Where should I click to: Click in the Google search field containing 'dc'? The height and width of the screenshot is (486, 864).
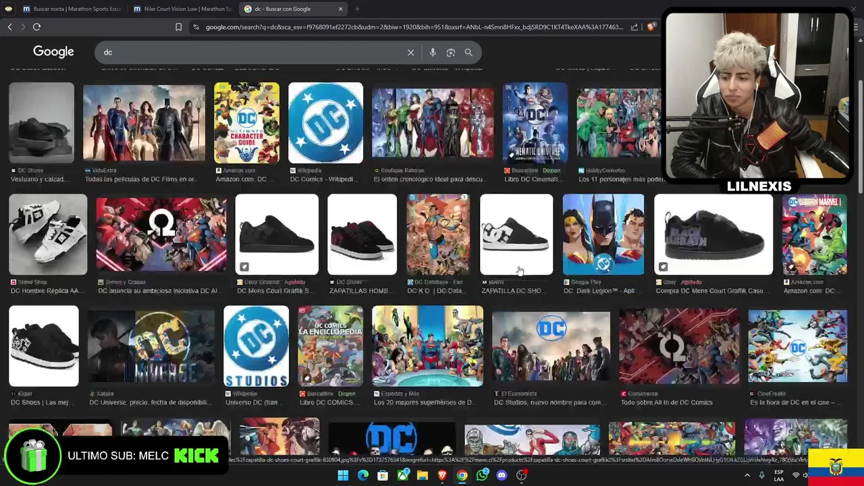click(x=250, y=52)
